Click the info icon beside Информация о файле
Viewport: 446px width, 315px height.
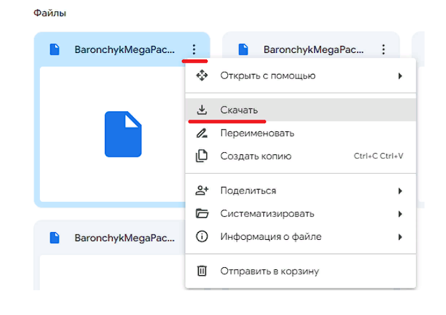coord(202,237)
